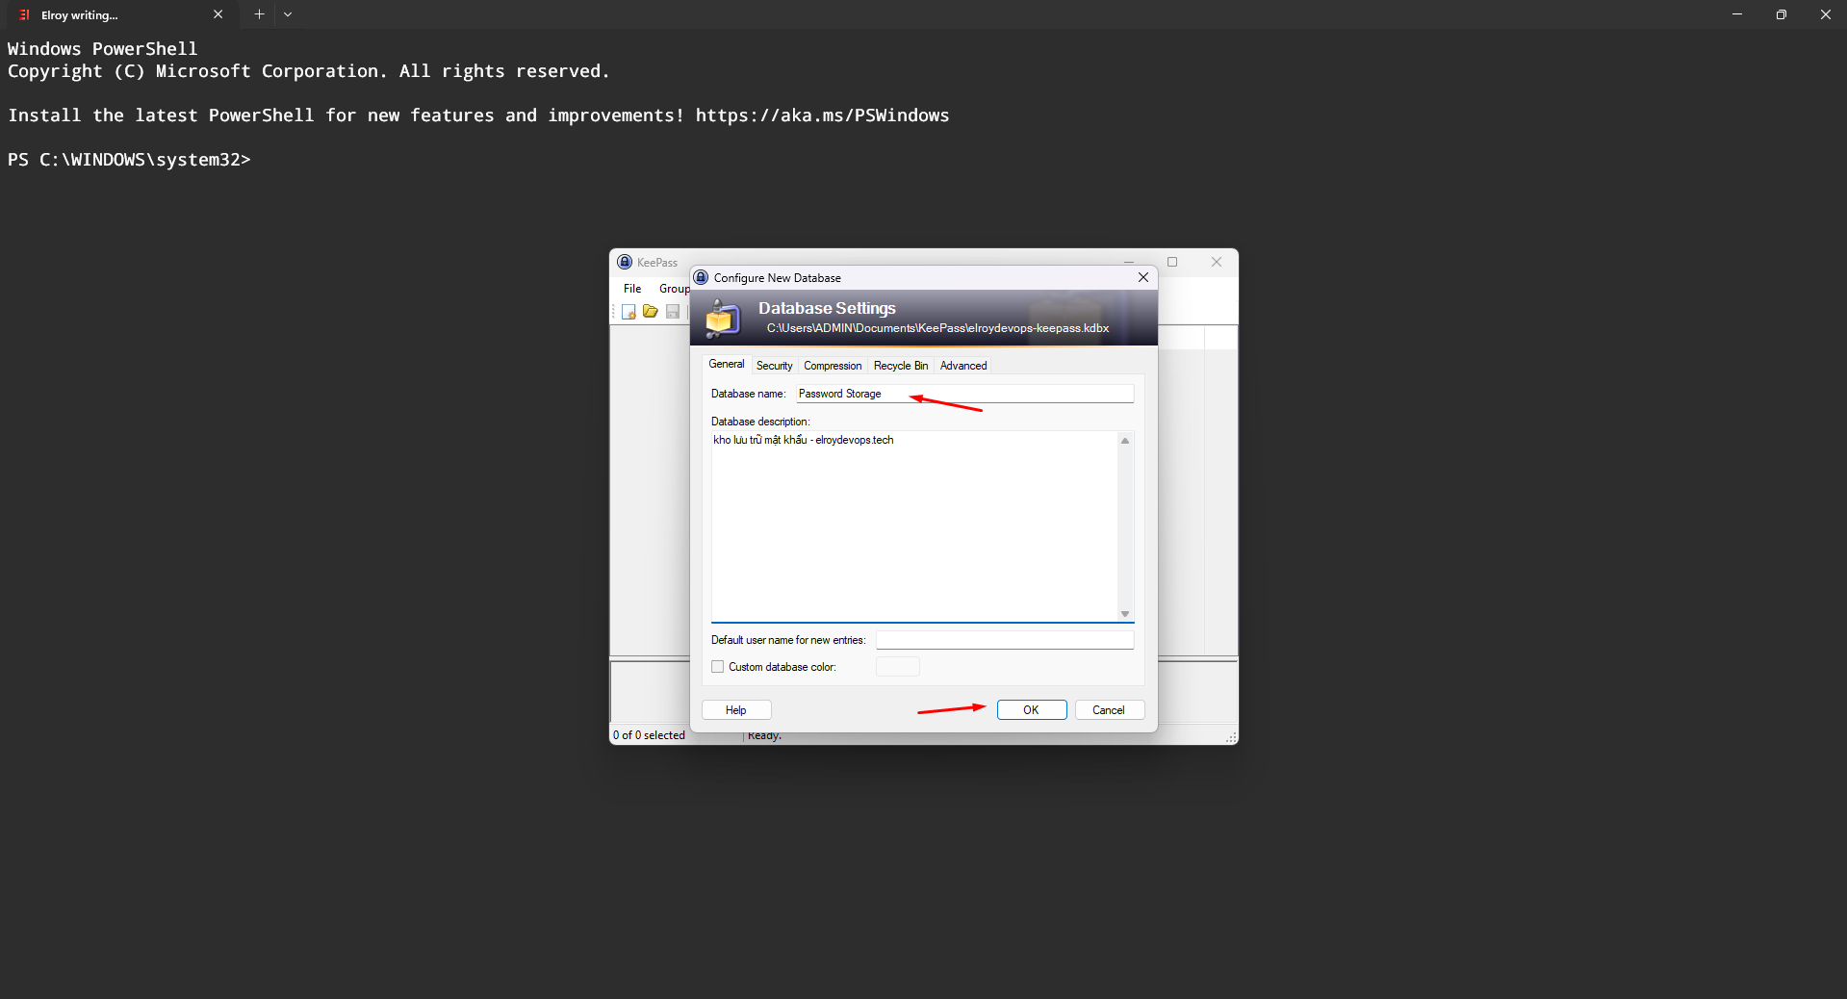Click the description scrollbar up arrow
Screen dimensions: 1847x999
tap(1125, 441)
